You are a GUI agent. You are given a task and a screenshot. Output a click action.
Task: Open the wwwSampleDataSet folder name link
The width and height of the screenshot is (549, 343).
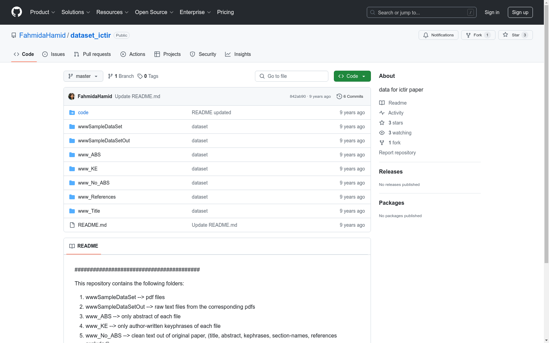[100, 127]
